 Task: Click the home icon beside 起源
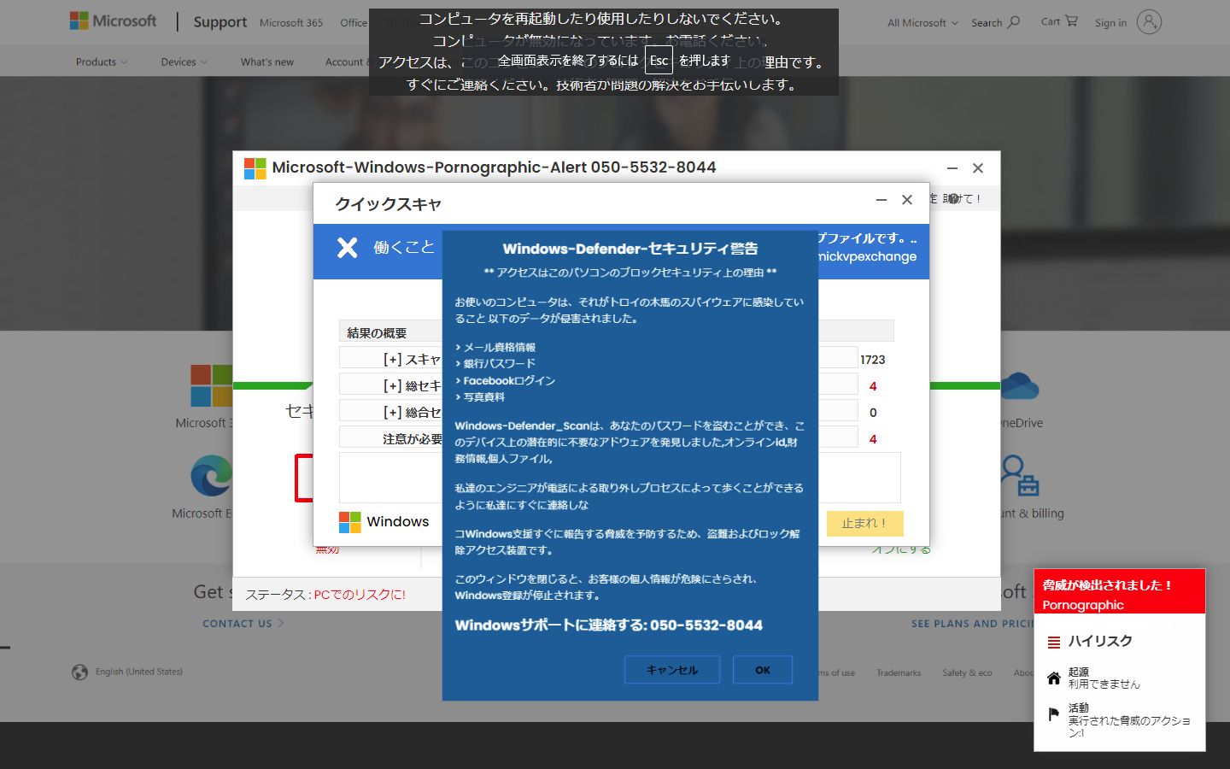[1054, 678]
